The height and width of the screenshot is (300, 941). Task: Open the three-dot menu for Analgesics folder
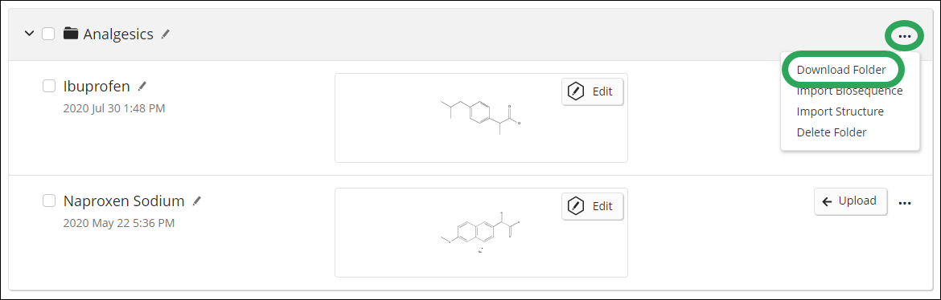point(904,37)
